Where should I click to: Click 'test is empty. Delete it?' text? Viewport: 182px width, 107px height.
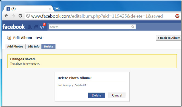[x=72, y=85]
